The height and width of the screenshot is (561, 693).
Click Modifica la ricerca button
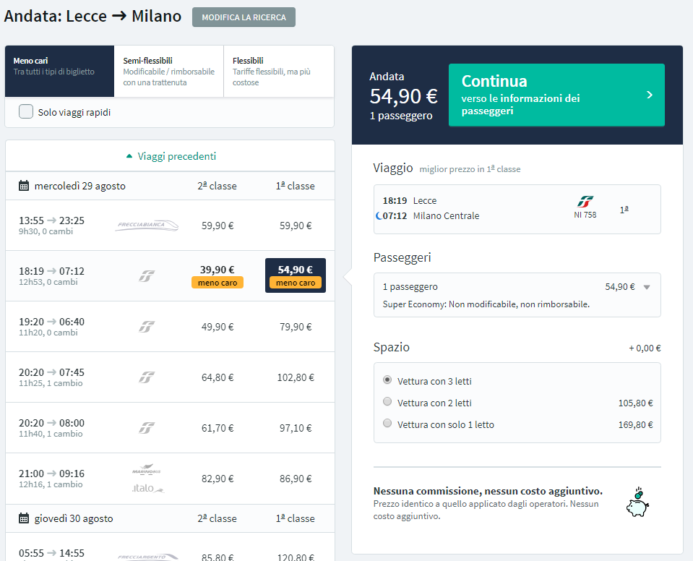244,17
